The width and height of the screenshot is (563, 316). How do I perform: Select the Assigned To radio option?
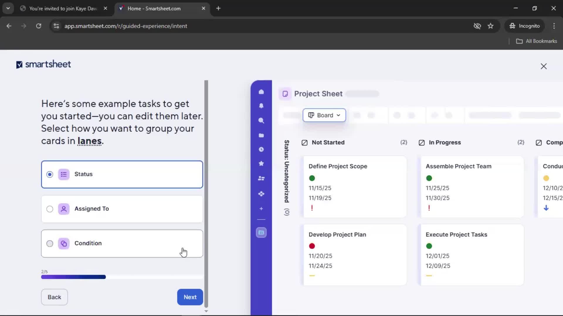pos(50,209)
